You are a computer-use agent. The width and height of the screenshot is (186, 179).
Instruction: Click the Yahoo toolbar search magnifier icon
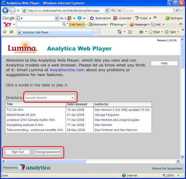pos(64,24)
